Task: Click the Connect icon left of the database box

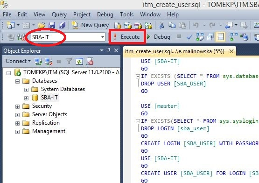Action: 11,37
